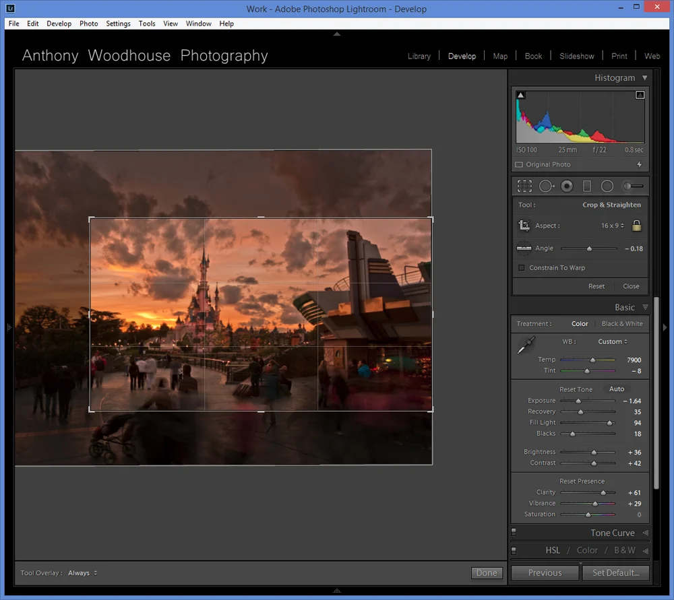
Task: Select the Crop Overlay tool icon
Action: coord(524,186)
